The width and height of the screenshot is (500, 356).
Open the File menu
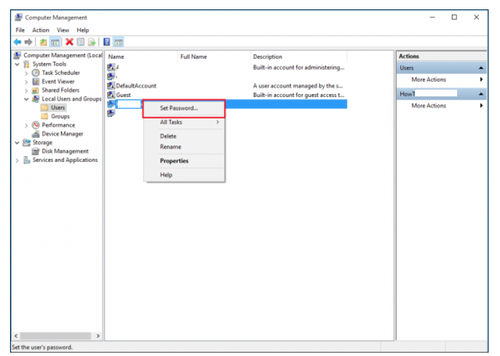pos(20,30)
